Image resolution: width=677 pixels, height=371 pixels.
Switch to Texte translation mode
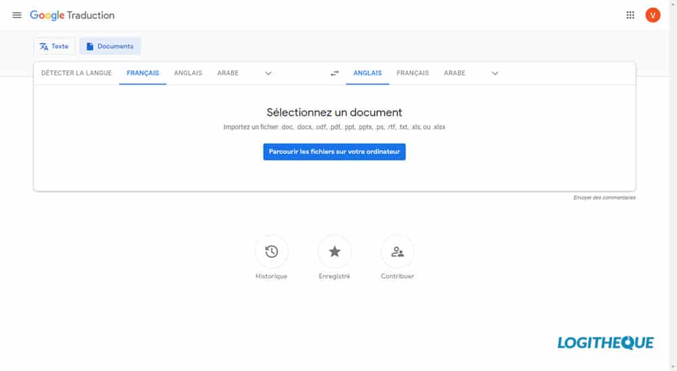pyautogui.click(x=54, y=46)
